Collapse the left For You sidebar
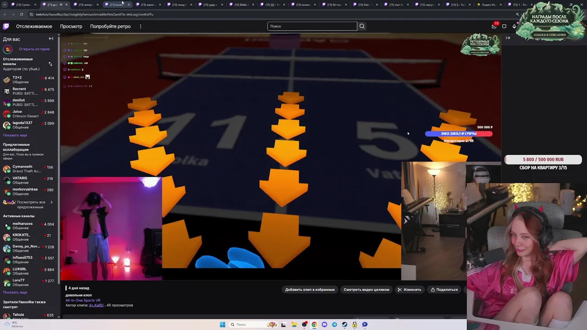This screenshot has height=330, width=587. pos(51,39)
